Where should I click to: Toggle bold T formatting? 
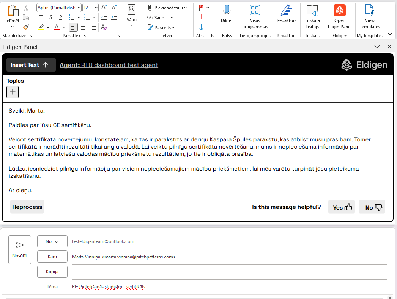(41, 17)
